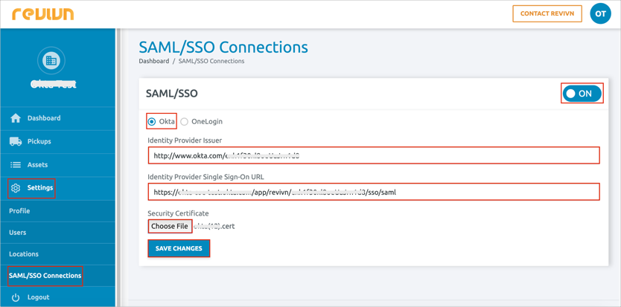Click the Dashboard breadcrumb link
This screenshot has height=307, width=621.
coord(153,61)
